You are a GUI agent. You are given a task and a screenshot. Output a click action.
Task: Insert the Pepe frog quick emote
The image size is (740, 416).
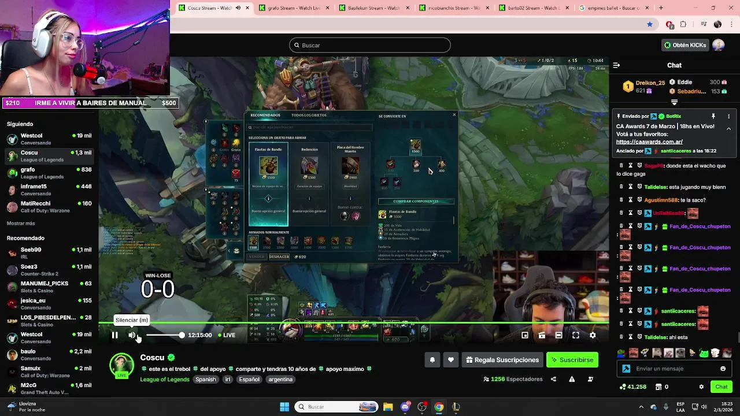621,353
